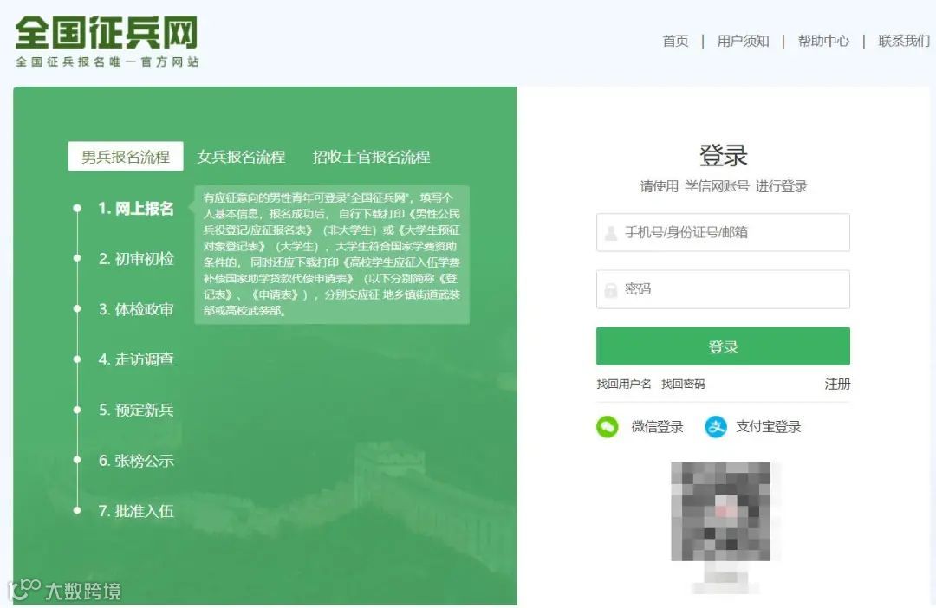936x608 pixels.
Task: Focus the 密码 password field
Action: [723, 289]
